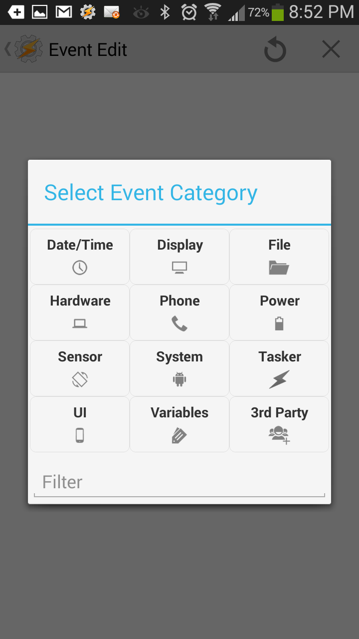
Task: Tap the alarm clock status icon
Action: pos(189,12)
